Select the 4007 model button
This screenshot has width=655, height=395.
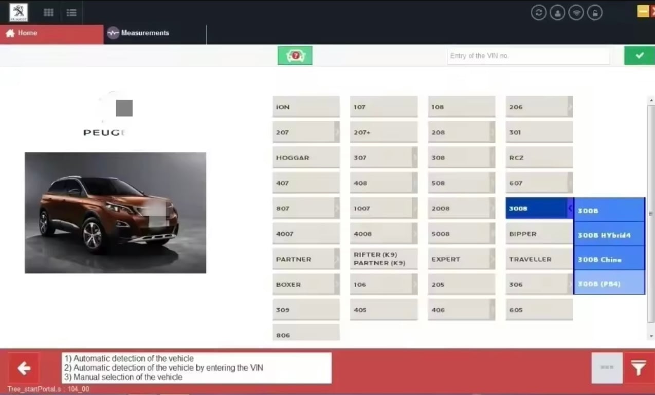306,234
